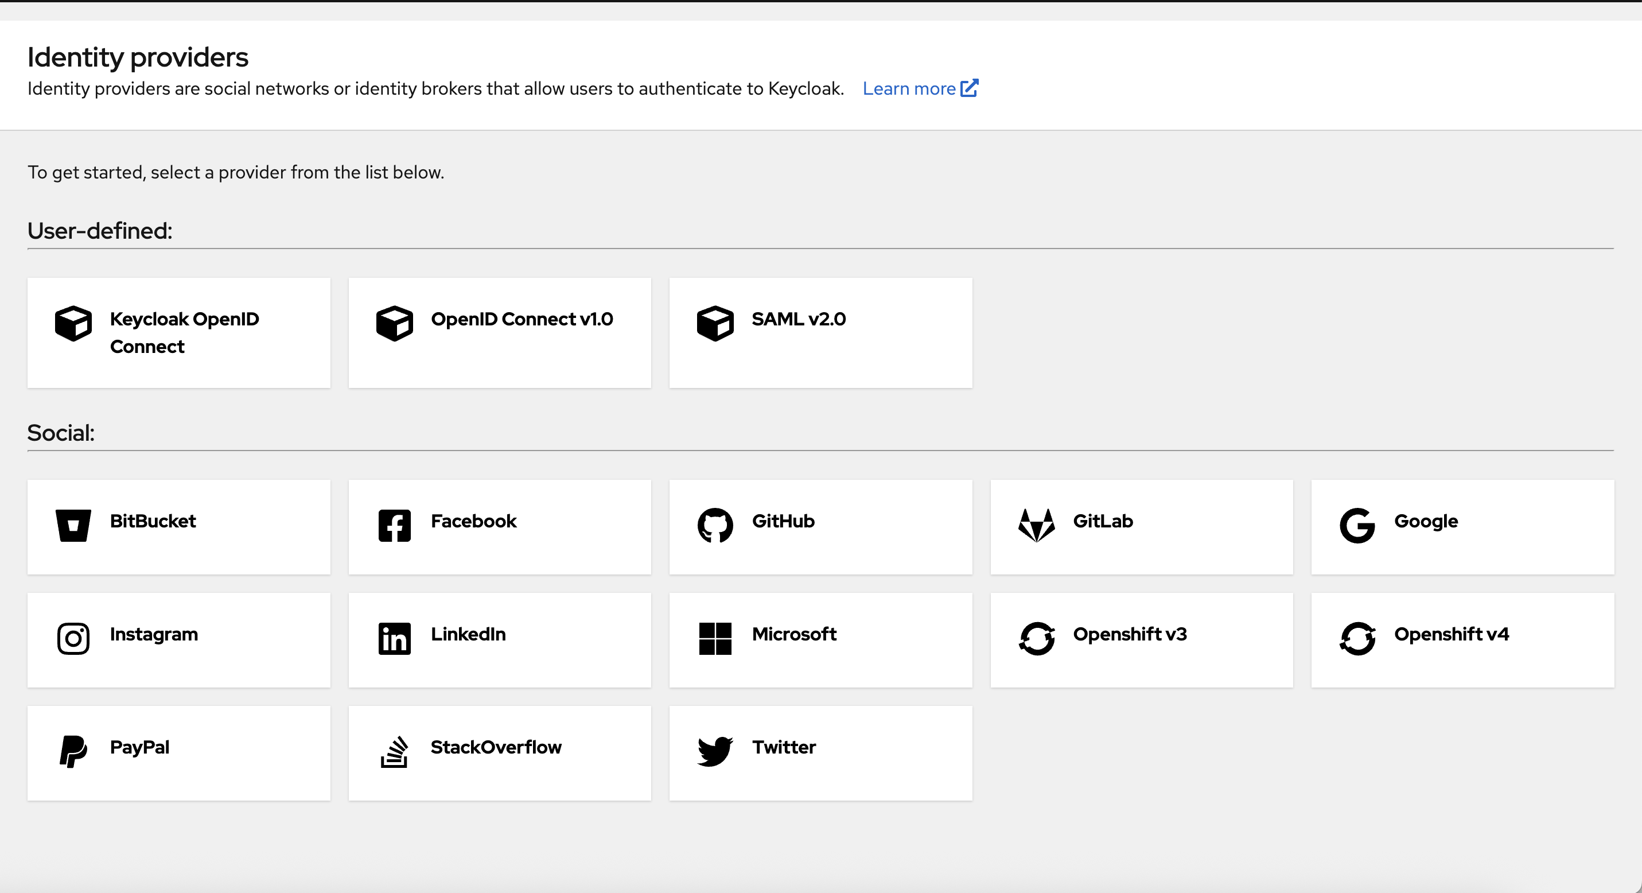Image resolution: width=1642 pixels, height=893 pixels.
Task: Click the StackOverflow logo icon
Action: coord(395,751)
